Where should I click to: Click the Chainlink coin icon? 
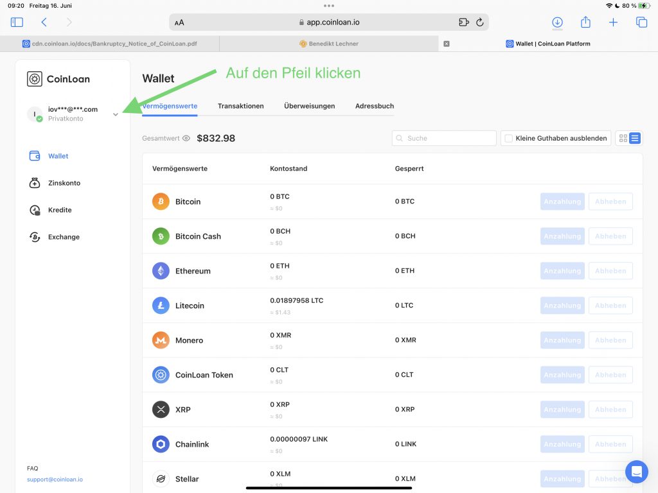tap(161, 444)
